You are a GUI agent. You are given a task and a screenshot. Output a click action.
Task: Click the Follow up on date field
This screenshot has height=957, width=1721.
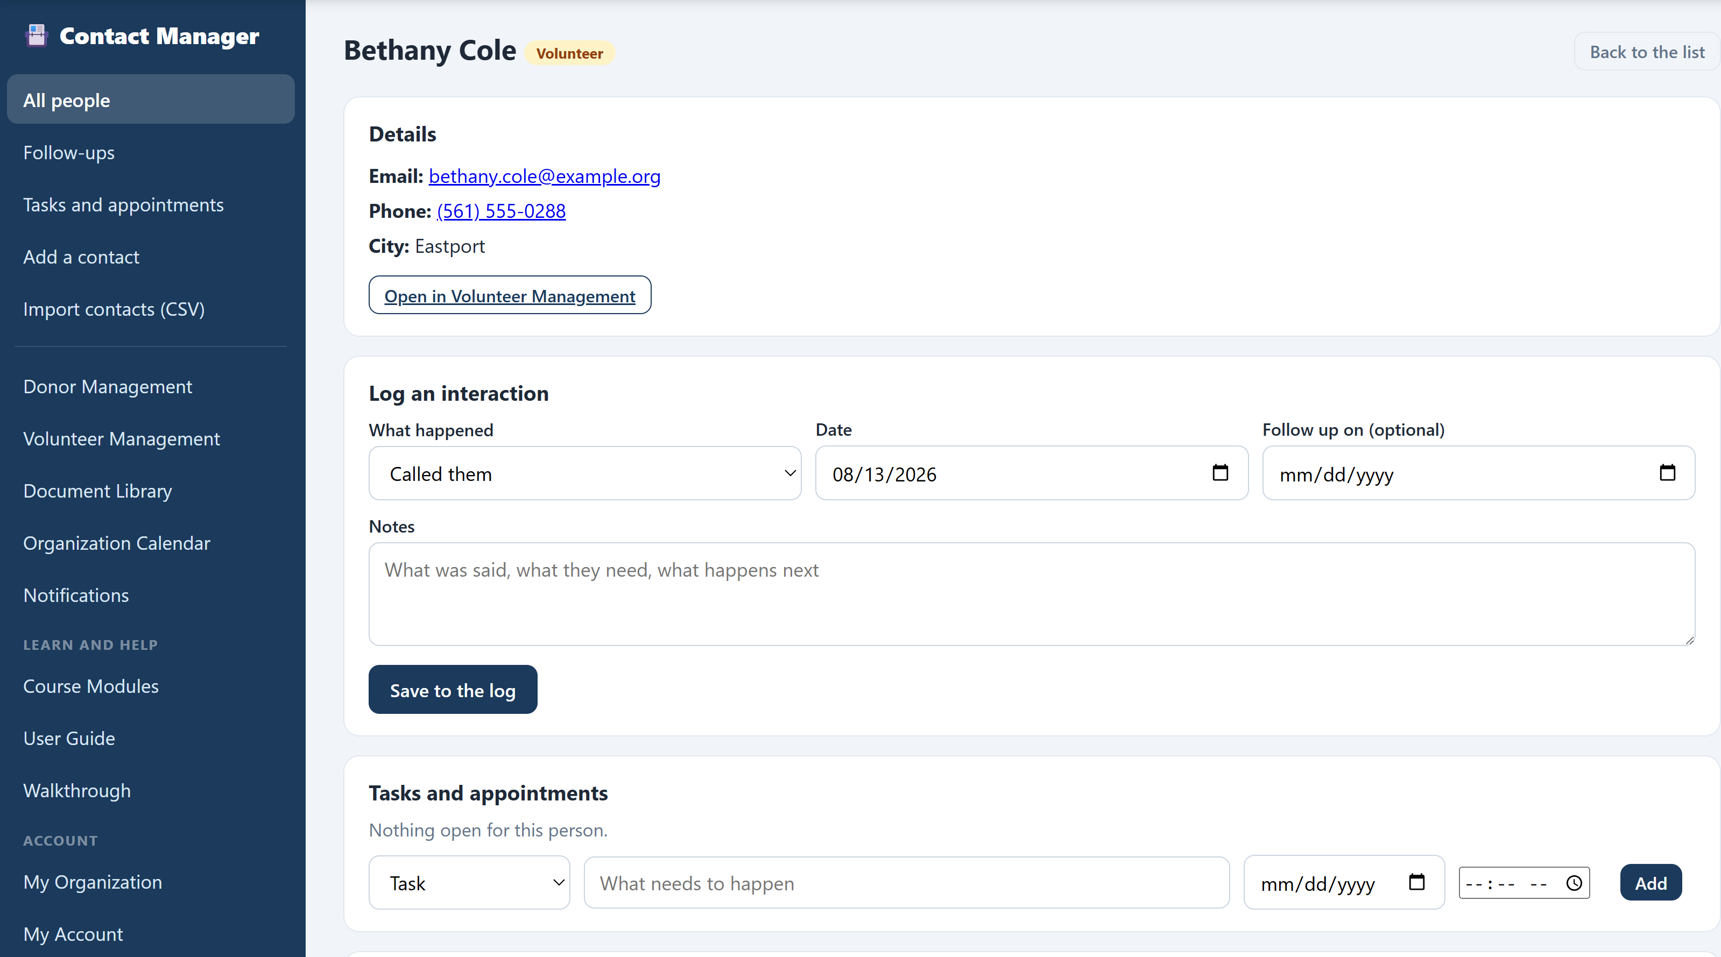1478,473
